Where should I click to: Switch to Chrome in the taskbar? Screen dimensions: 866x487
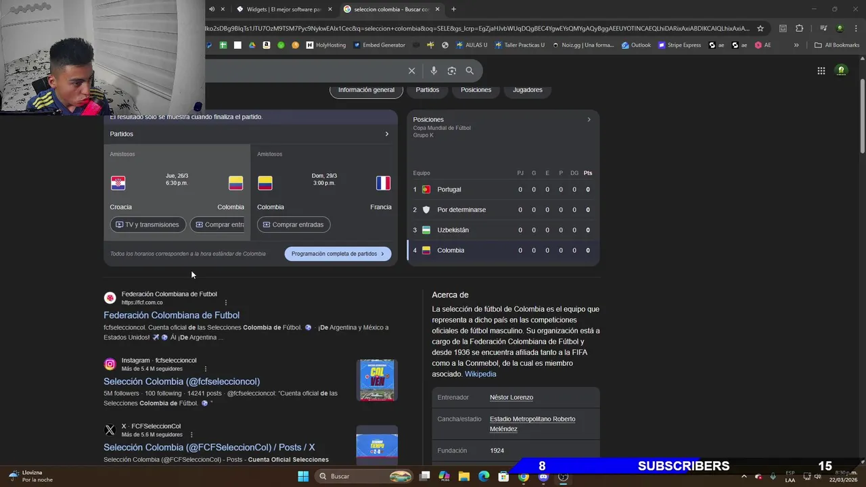click(x=523, y=476)
